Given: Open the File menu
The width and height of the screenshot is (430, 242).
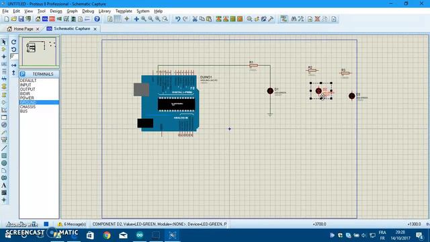Looking at the screenshot, I should click(5, 11).
